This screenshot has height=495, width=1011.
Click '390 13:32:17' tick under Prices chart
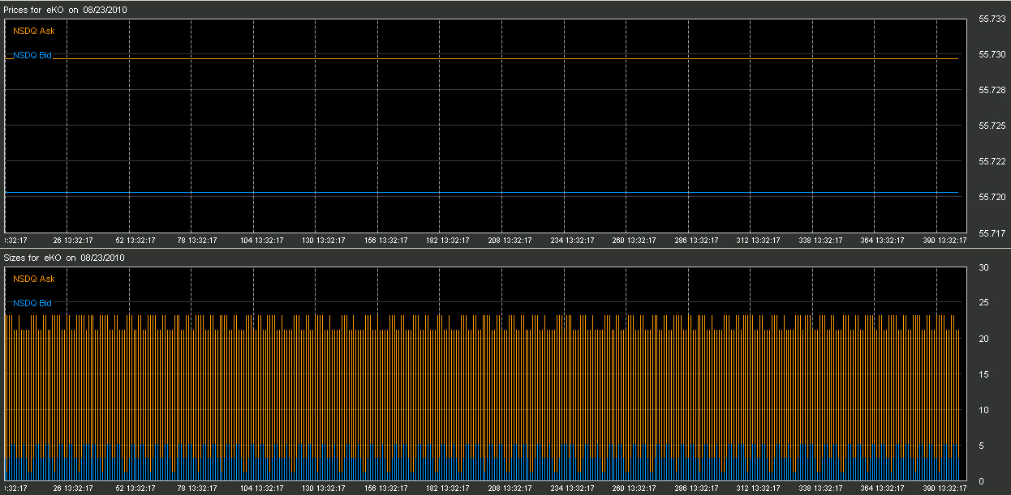(x=944, y=241)
